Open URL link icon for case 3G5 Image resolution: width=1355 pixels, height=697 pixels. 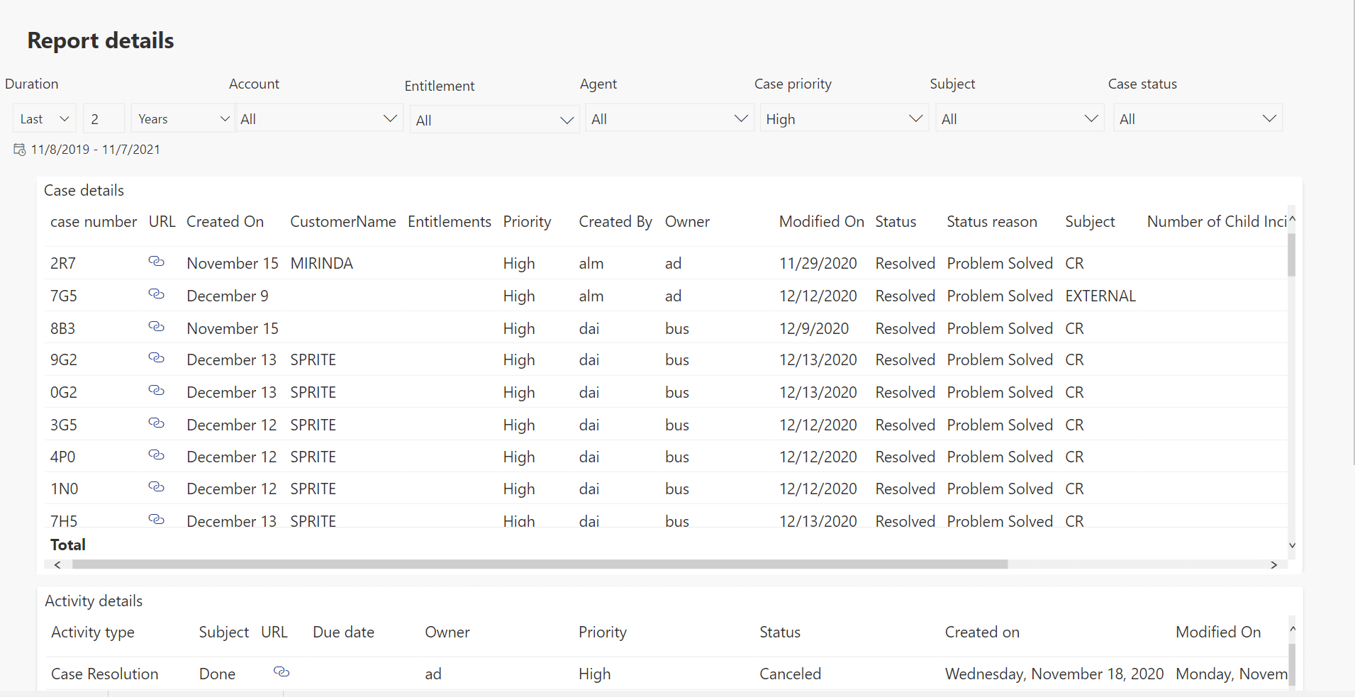(x=156, y=423)
